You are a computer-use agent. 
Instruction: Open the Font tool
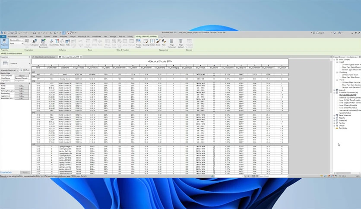[x=164, y=43]
